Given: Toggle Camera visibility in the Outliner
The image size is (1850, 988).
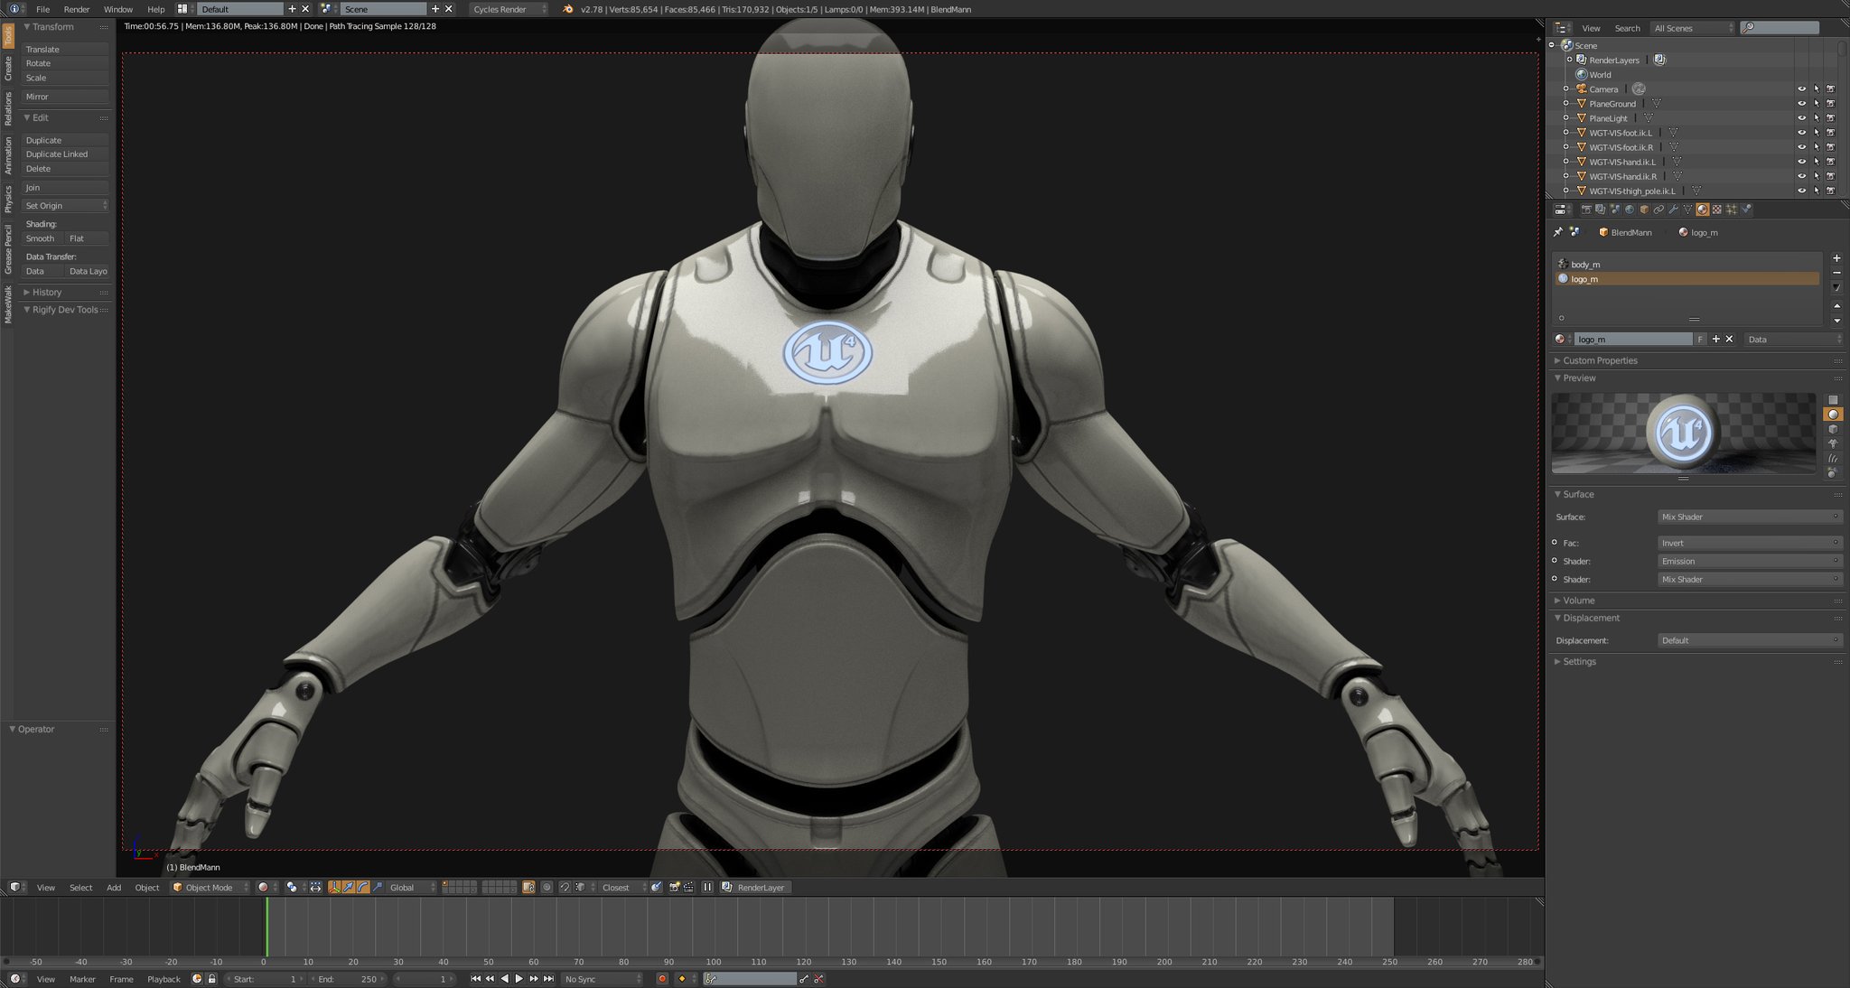Looking at the screenshot, I should point(1802,89).
